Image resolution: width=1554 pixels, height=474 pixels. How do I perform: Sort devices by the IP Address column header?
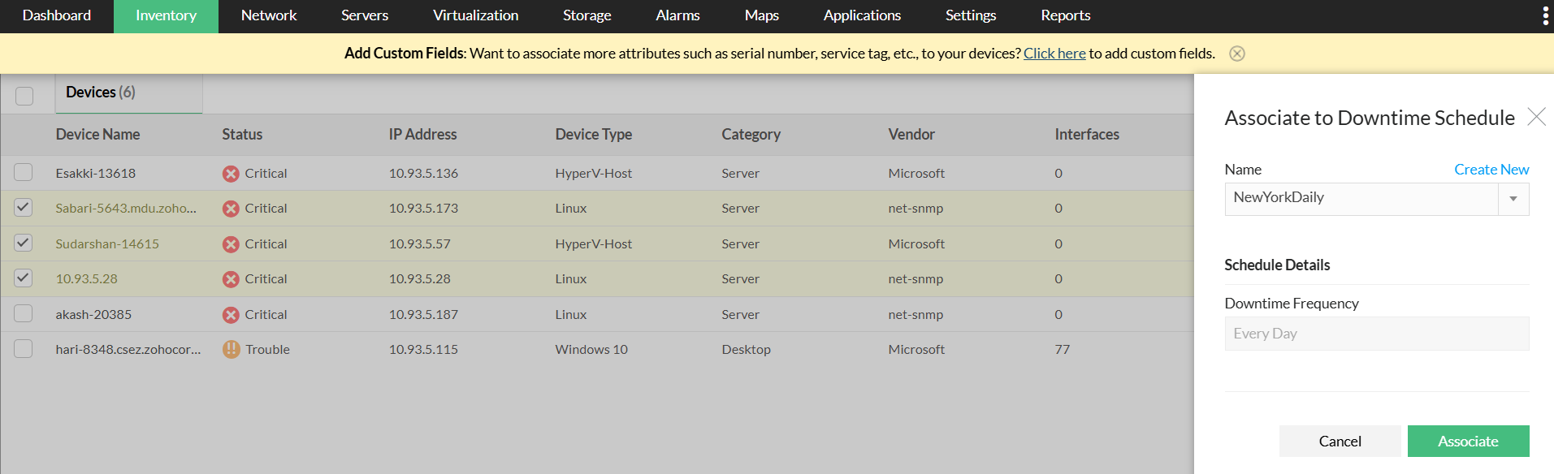pos(422,135)
